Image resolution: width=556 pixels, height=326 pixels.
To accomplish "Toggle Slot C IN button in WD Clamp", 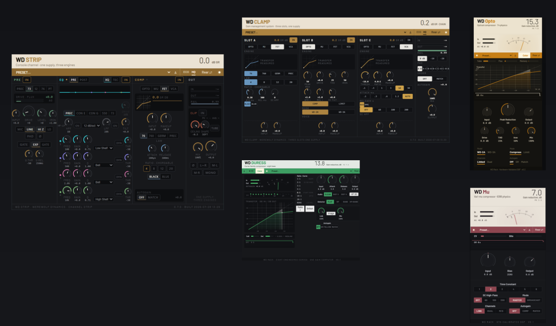I will point(409,40).
